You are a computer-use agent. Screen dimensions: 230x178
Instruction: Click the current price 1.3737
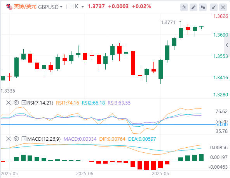96,6
